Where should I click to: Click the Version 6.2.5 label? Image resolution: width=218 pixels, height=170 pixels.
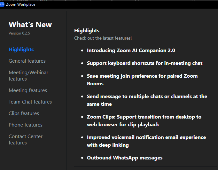(19, 33)
